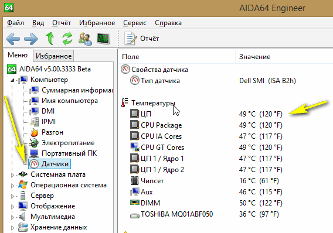The image size is (333, 233).
Task: Switch to the Избранное tab
Action: click(x=53, y=56)
